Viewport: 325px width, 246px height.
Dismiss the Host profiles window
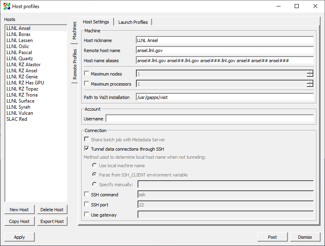pyautogui.click(x=305, y=237)
